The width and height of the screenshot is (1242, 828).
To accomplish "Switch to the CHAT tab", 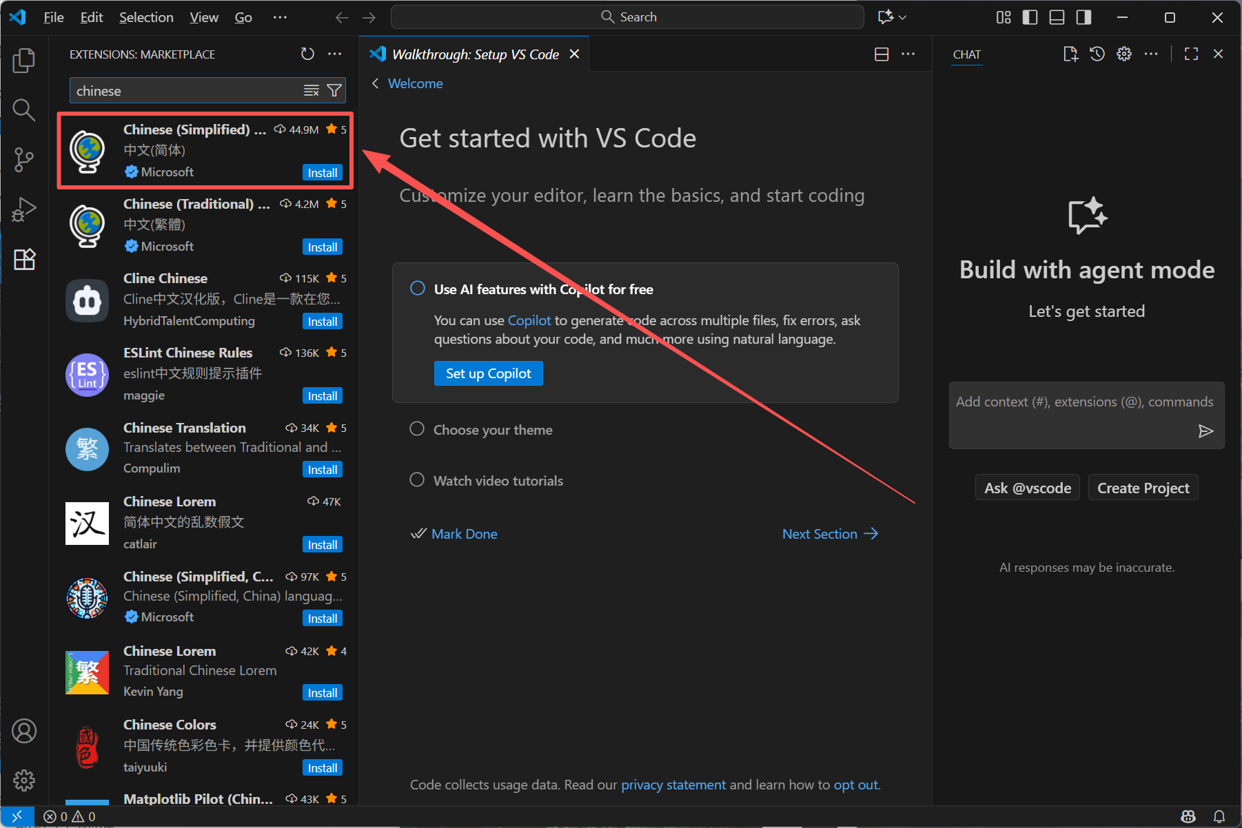I will tap(966, 54).
